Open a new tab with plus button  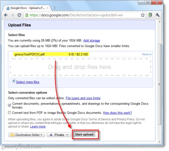[55, 8]
